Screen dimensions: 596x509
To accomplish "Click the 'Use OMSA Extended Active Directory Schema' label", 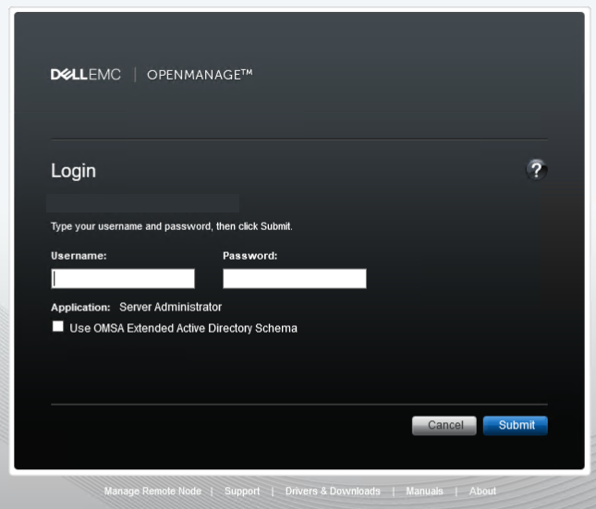I will tap(183, 329).
